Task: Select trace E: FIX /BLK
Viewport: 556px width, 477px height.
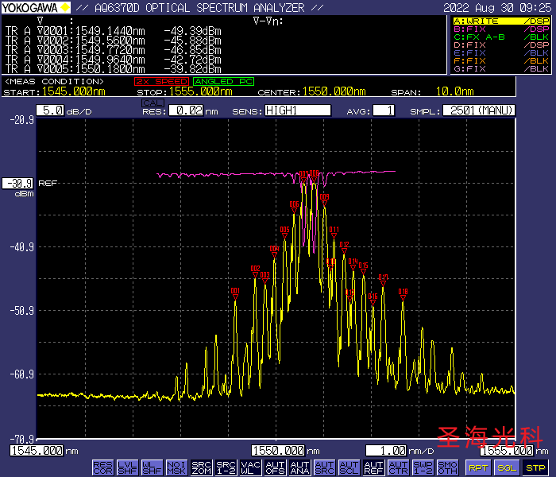Action: [x=501, y=53]
